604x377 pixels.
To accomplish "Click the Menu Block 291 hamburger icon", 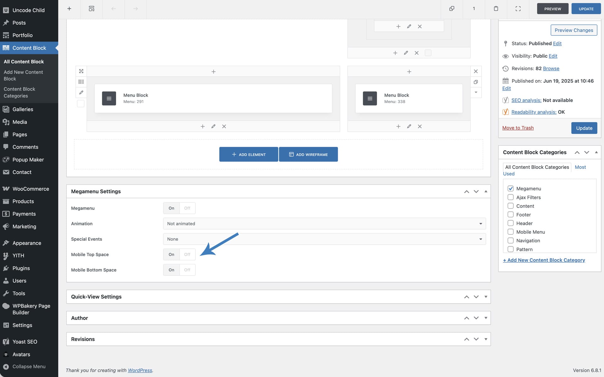I will (x=109, y=99).
